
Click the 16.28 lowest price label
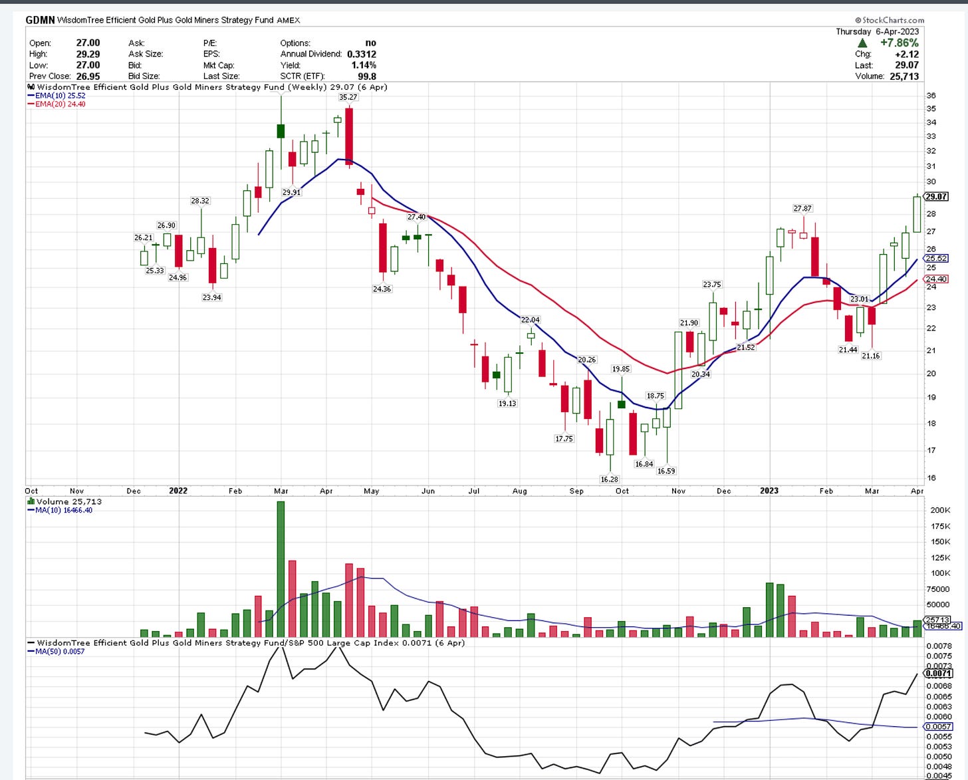[609, 479]
